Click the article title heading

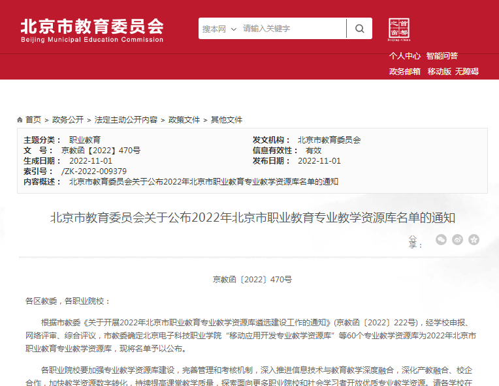(x=252, y=218)
